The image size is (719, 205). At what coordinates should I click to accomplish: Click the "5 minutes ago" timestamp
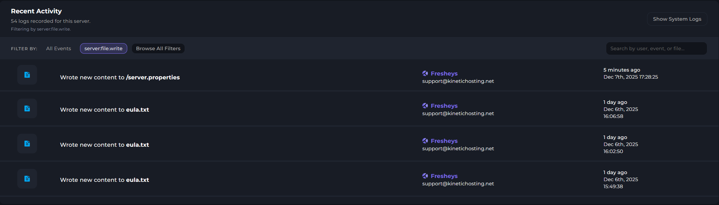point(622,70)
